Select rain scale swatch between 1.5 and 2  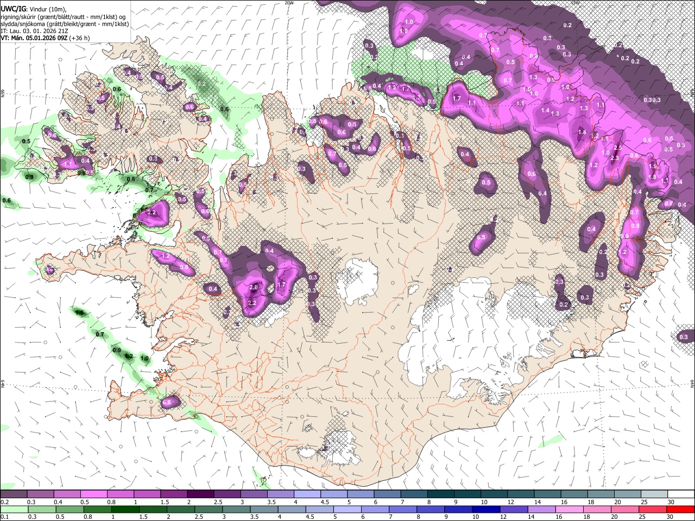(153, 509)
